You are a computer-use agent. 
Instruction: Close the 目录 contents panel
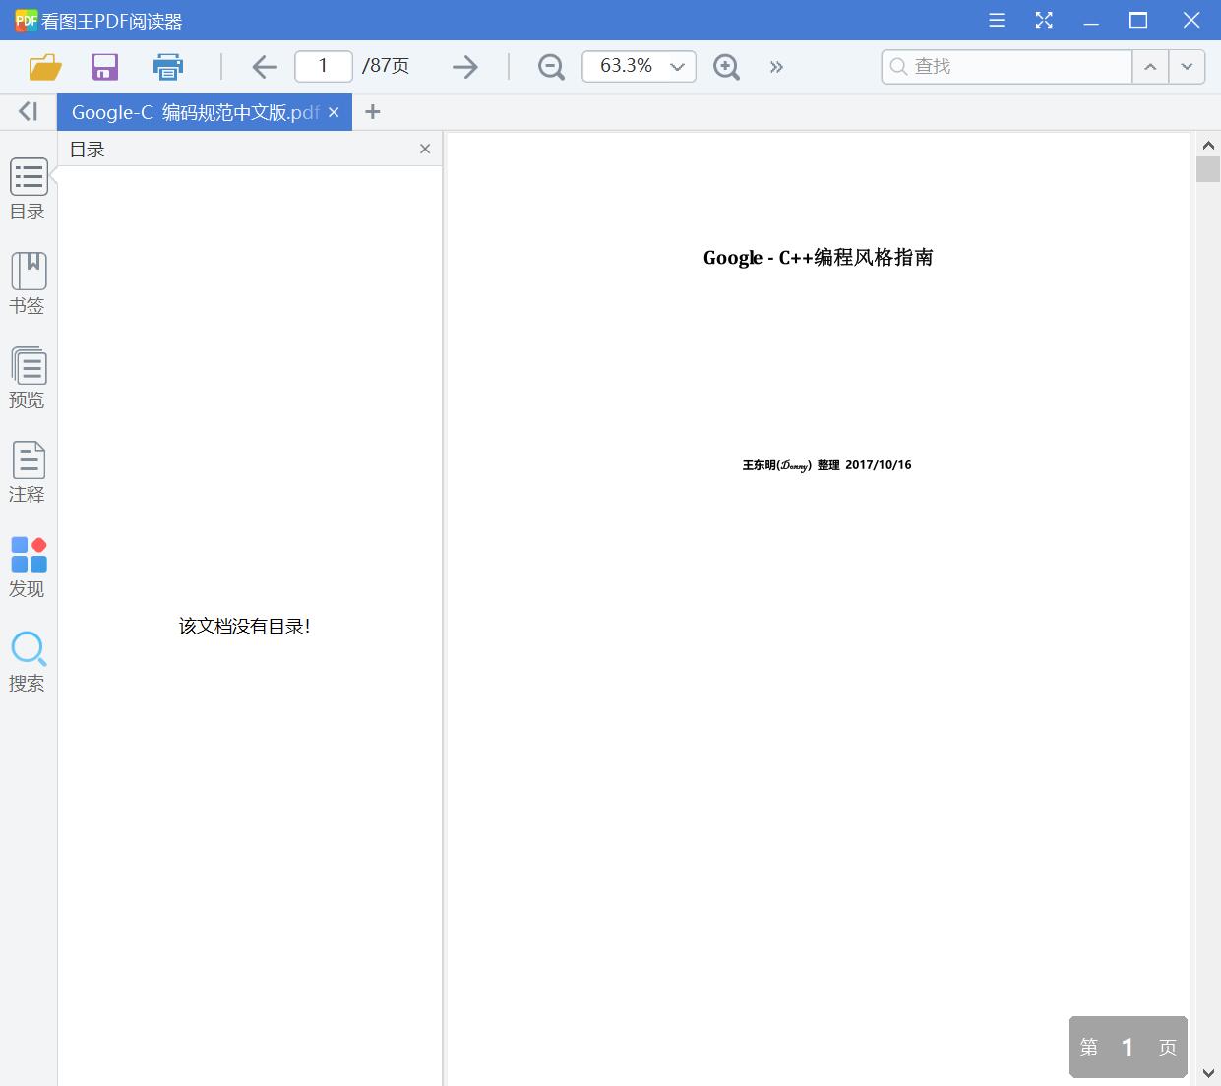(425, 149)
